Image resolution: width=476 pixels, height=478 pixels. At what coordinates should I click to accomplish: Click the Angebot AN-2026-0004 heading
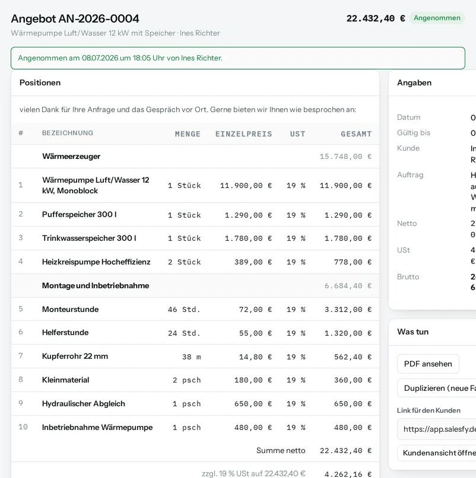[x=75, y=18]
